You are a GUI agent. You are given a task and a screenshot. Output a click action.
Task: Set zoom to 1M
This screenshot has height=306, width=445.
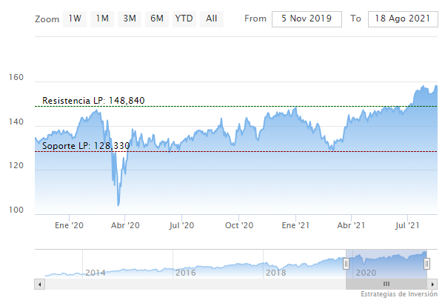[101, 18]
